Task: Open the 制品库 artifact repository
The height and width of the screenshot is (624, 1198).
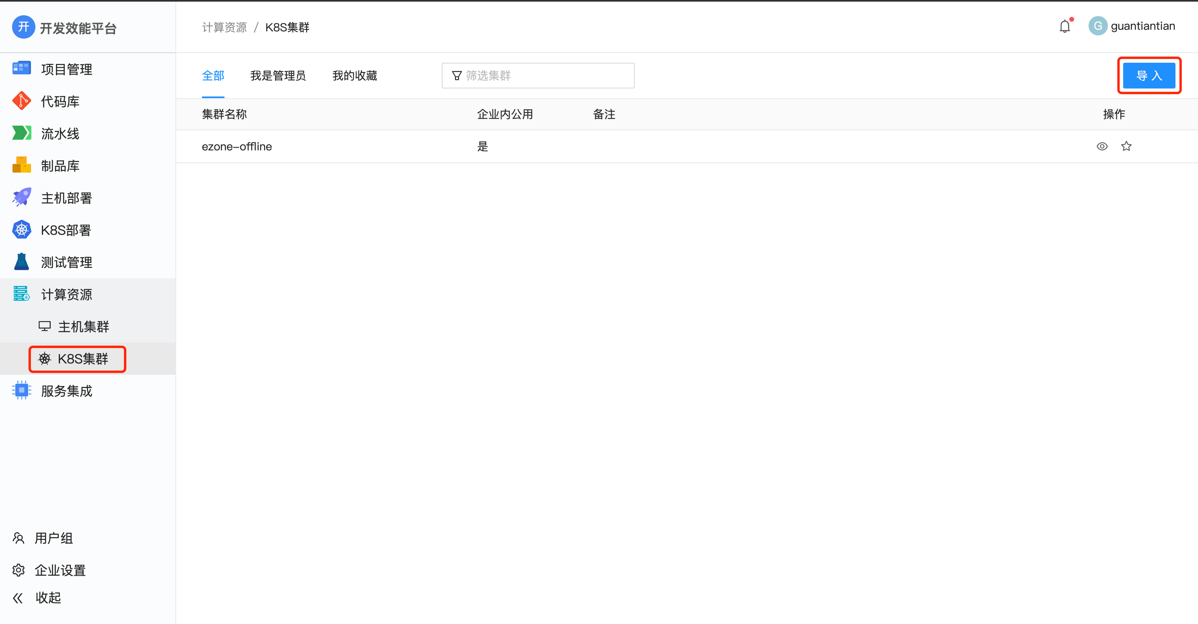Action: (60, 166)
